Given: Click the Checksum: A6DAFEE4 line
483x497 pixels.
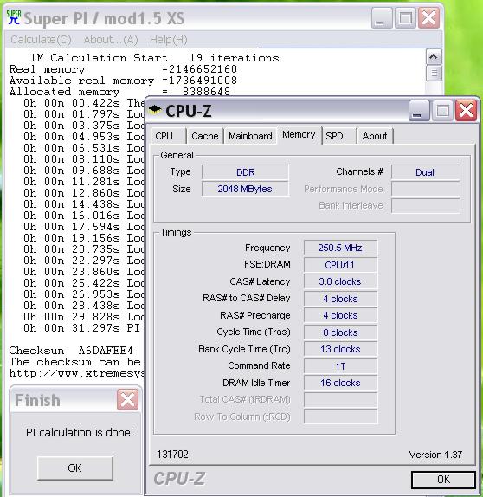Looking at the screenshot, I should (x=71, y=351).
